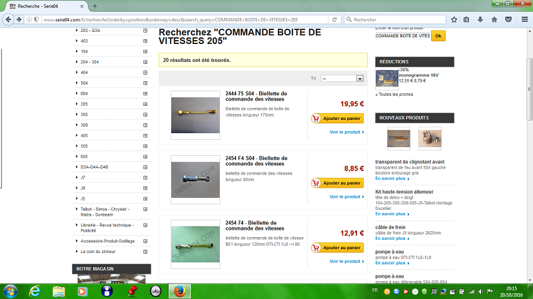The image size is (533, 299).
Task: Open the Firefox hamburger menu
Action: pyautogui.click(x=524, y=20)
